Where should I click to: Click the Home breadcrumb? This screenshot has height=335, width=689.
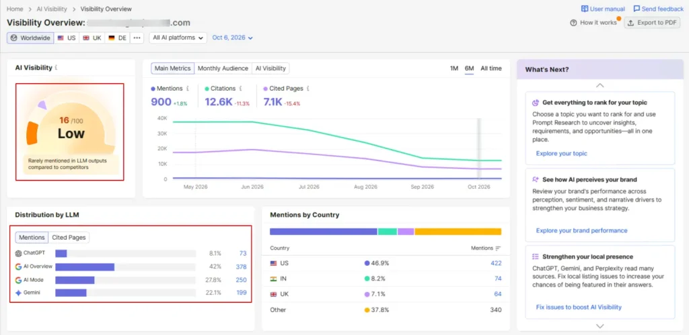point(15,9)
